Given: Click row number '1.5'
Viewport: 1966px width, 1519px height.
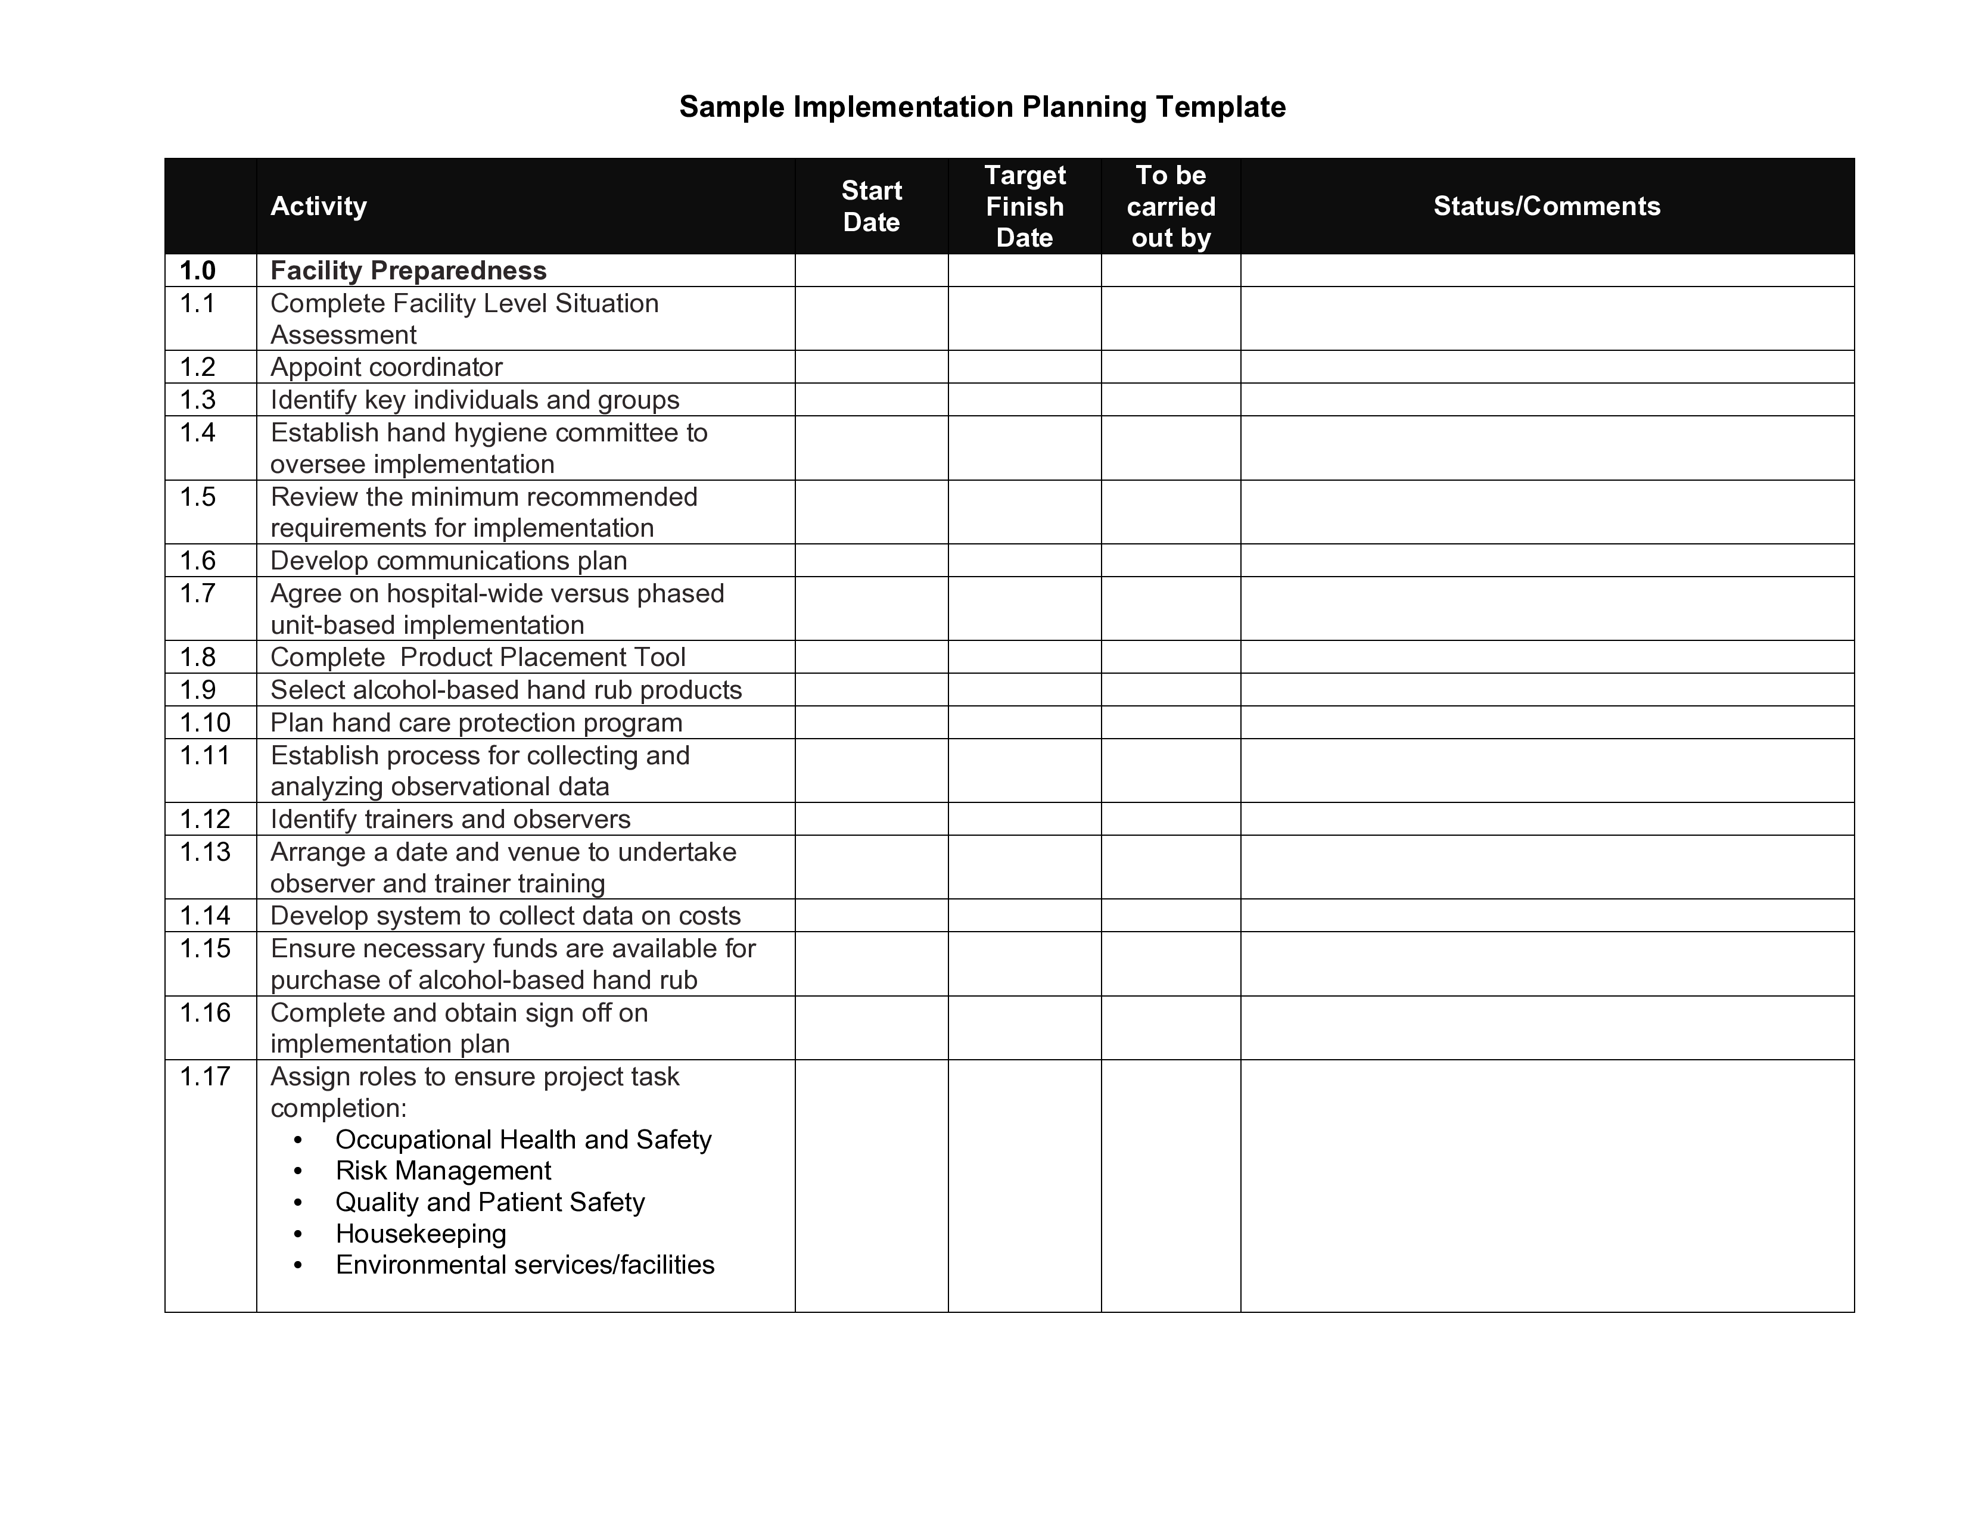Looking at the screenshot, I should [x=197, y=497].
